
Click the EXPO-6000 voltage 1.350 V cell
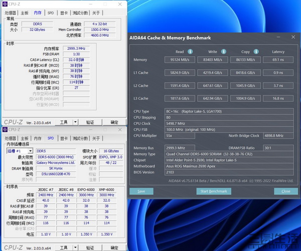tap(86, 234)
